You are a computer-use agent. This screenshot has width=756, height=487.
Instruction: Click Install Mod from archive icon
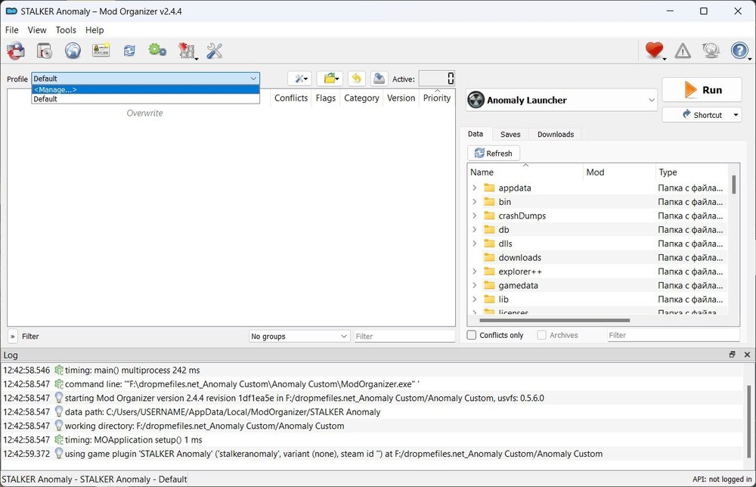click(45, 51)
